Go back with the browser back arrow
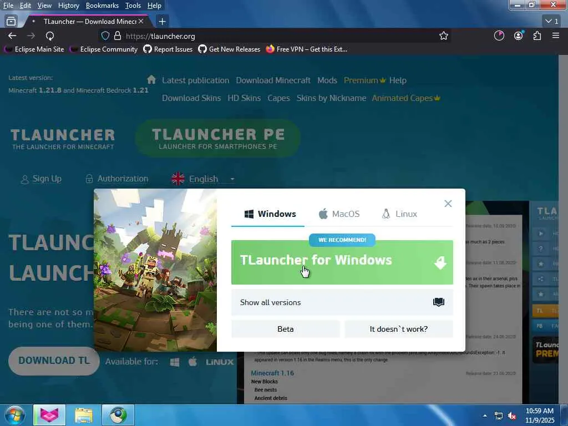 (x=12, y=36)
